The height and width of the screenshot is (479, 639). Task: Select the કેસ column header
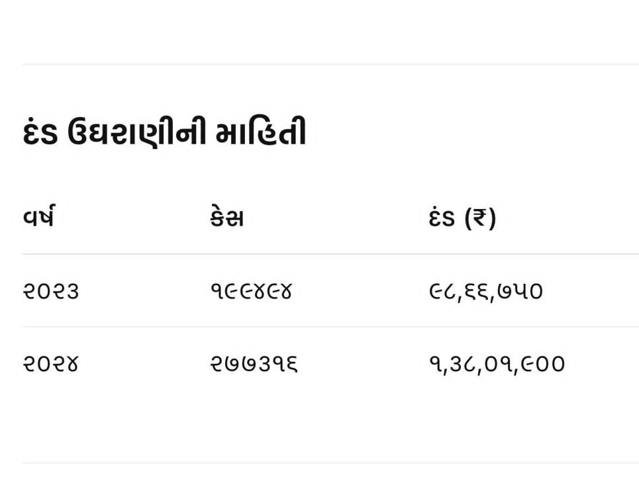tap(227, 217)
